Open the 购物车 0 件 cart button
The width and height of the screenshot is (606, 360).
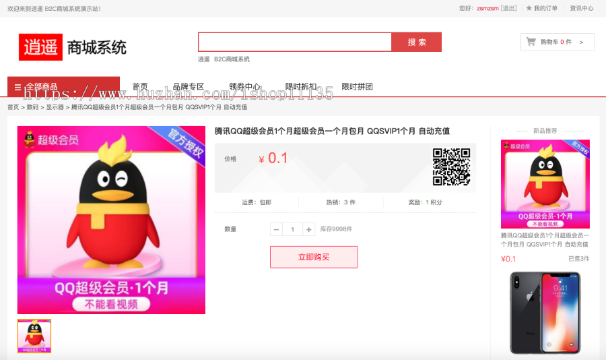tap(558, 42)
